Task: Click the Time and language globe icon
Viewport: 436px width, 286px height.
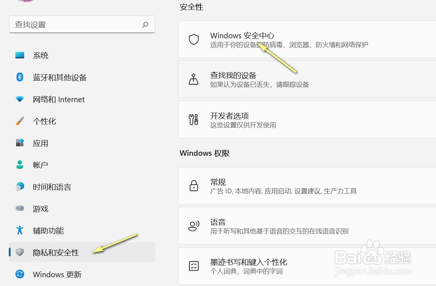Action: coord(20,186)
